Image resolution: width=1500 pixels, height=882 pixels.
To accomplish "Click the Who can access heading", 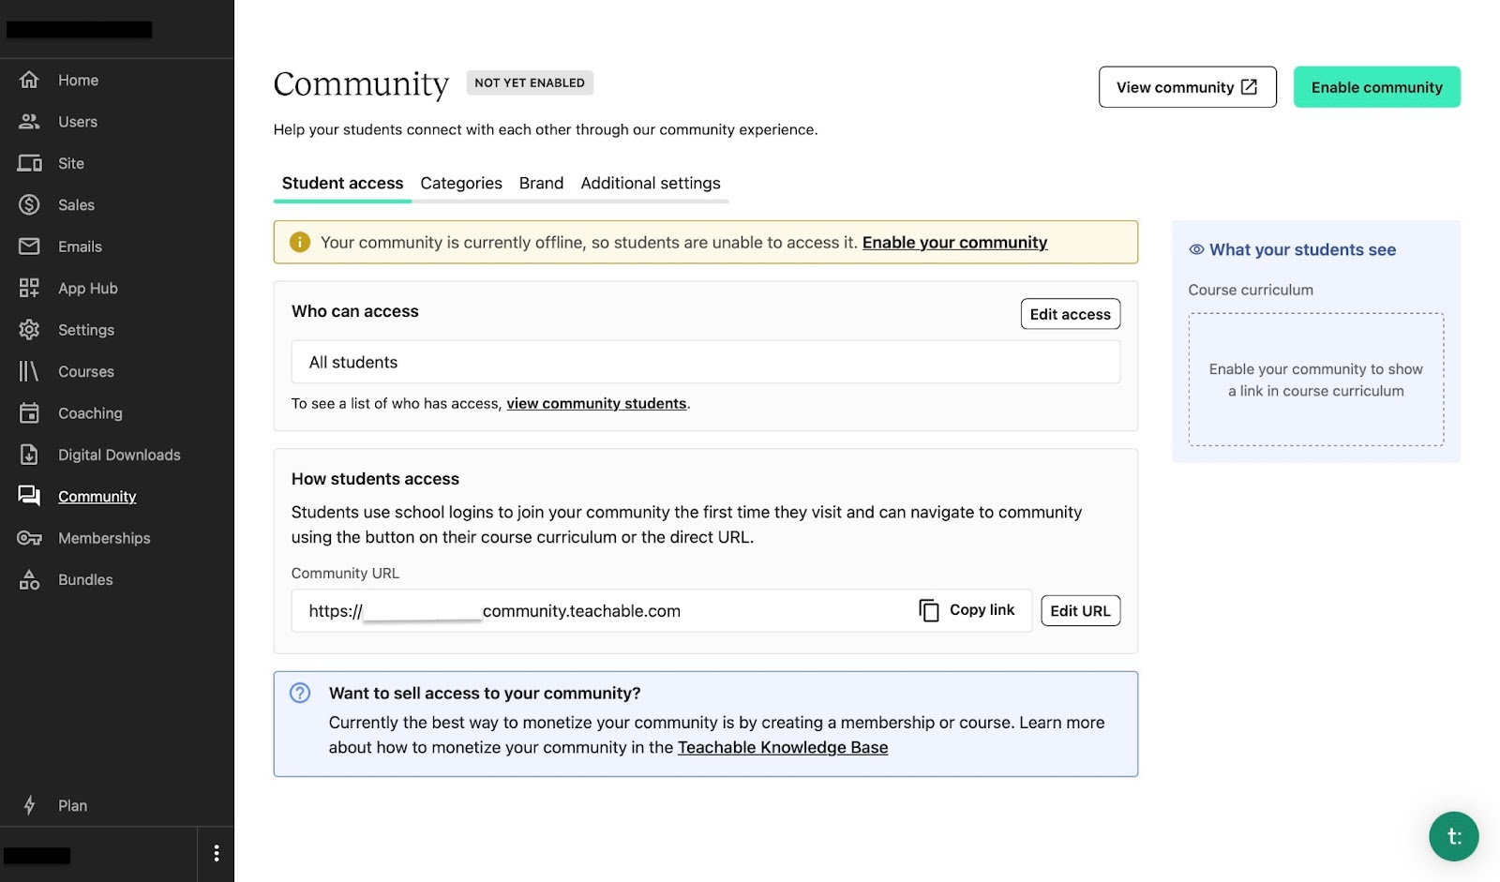I will (355, 311).
